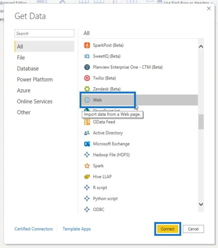Click the SparkPost (Beta) flame icon
The height and width of the screenshot is (248, 218).
coord(87,45)
